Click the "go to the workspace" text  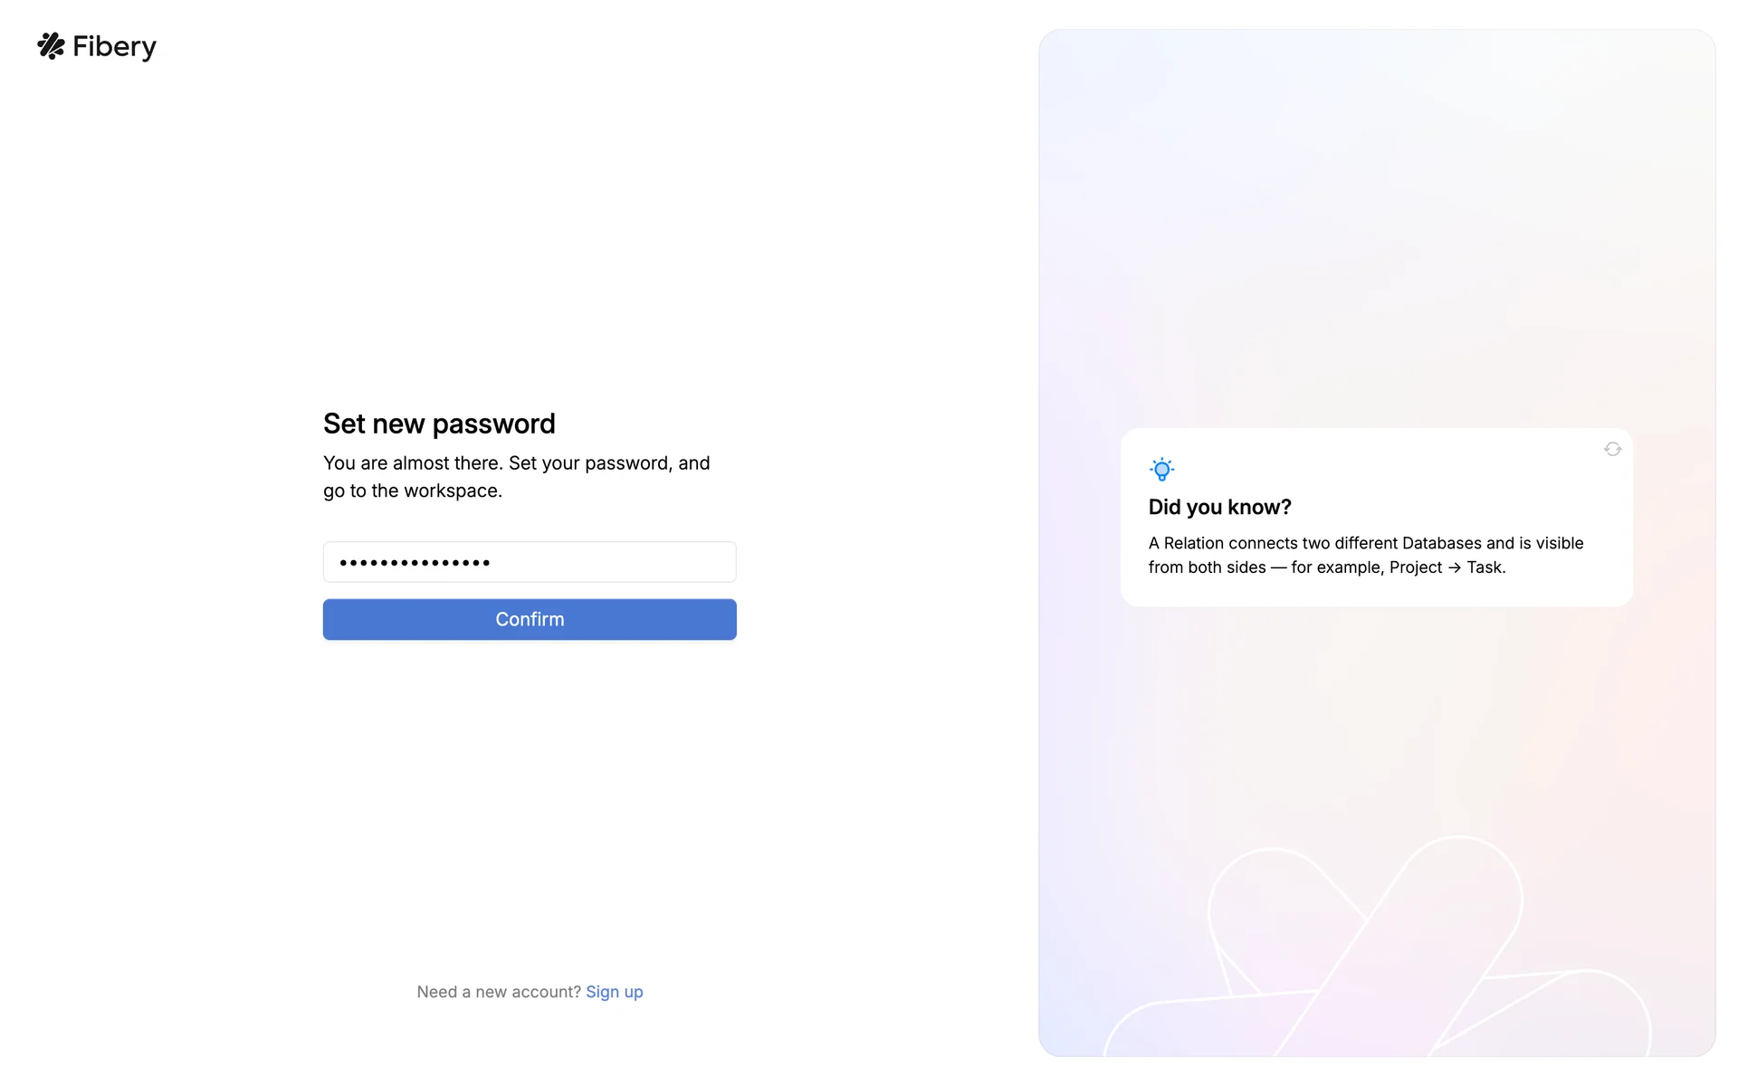click(x=412, y=491)
